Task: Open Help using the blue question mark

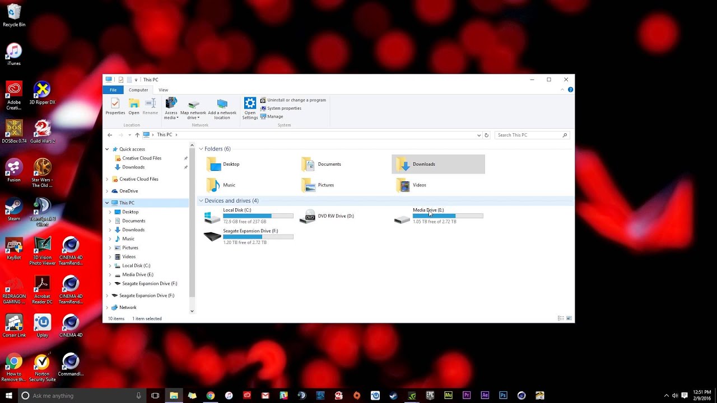Action: [x=570, y=90]
